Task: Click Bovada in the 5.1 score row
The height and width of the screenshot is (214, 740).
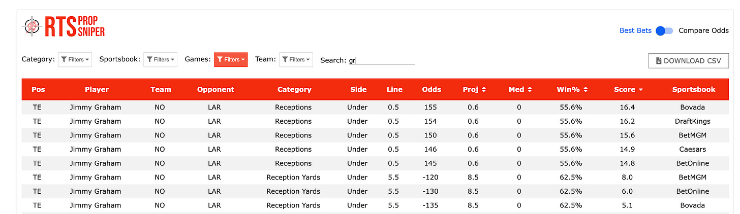Action: [693, 205]
